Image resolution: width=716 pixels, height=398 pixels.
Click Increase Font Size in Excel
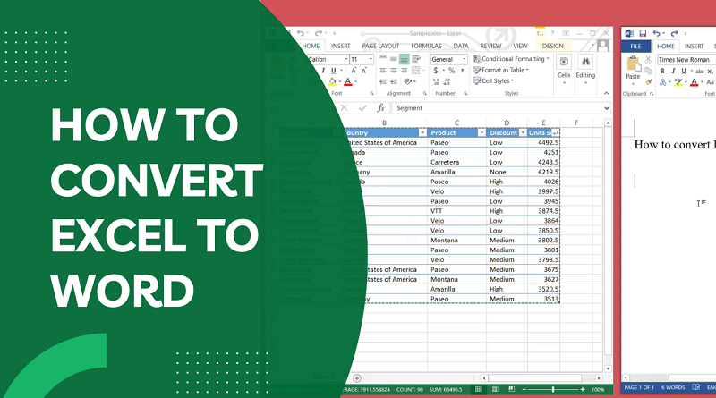coord(354,71)
